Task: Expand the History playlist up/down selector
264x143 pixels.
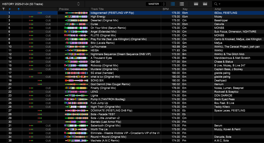Action: [x=78, y=4]
